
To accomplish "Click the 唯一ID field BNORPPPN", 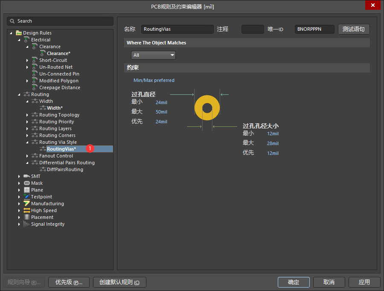I will pos(314,29).
